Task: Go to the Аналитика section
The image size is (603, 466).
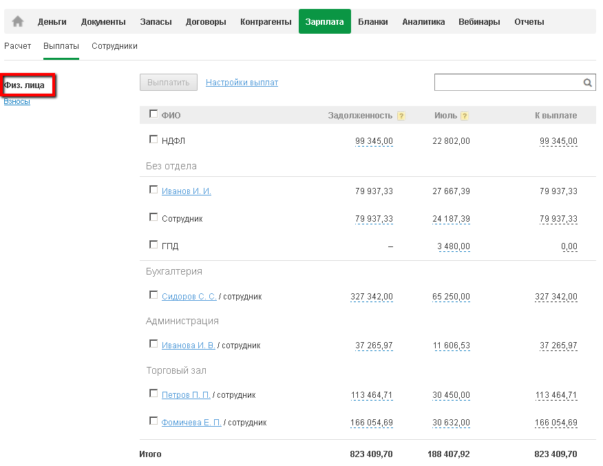Action: click(x=423, y=21)
